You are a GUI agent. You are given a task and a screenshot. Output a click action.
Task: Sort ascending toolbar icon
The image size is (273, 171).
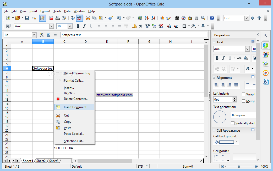tap(147, 18)
